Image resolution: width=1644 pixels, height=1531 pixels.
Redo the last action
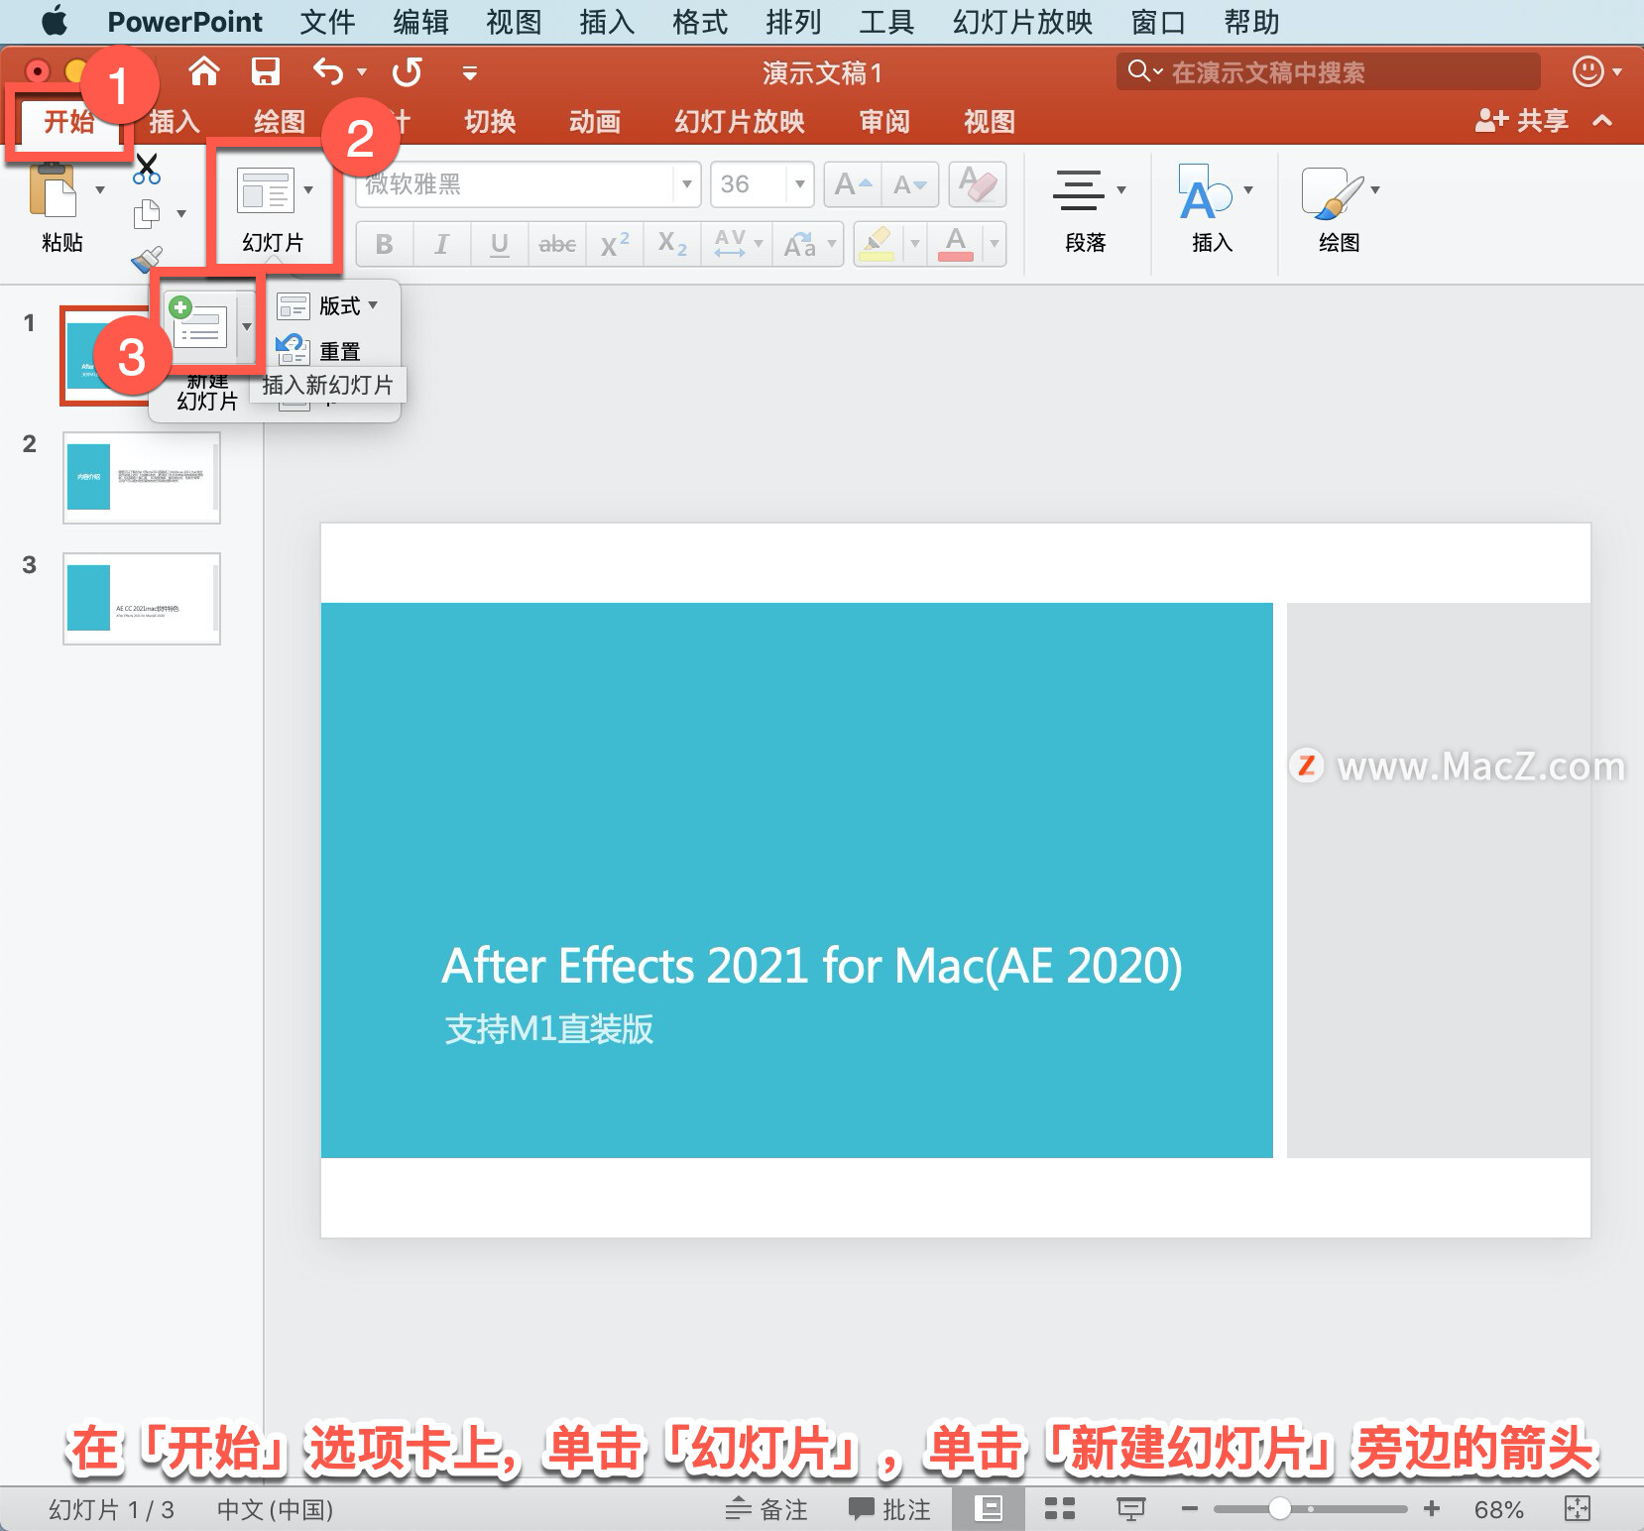coord(407,71)
